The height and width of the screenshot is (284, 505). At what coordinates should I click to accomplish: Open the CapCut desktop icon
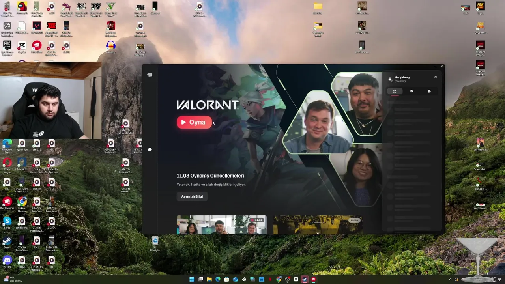(x=22, y=48)
